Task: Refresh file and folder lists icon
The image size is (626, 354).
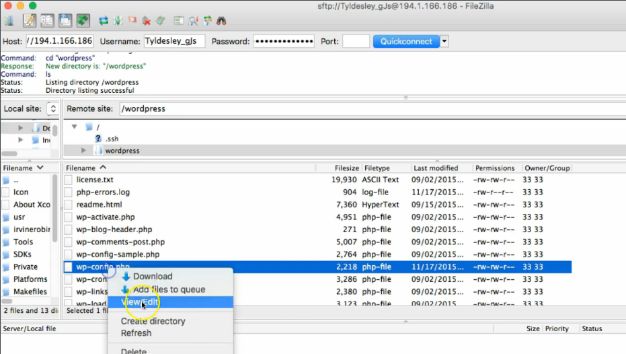Action: click(x=104, y=21)
